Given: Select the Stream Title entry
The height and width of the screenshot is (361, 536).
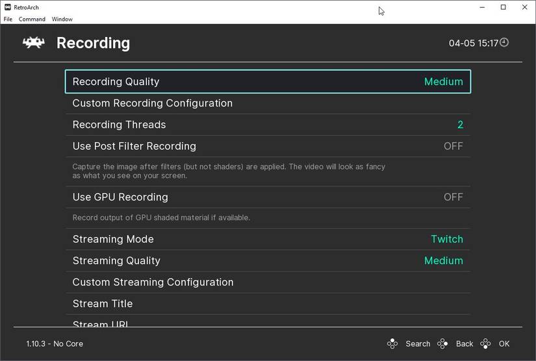Looking at the screenshot, I should (x=103, y=303).
